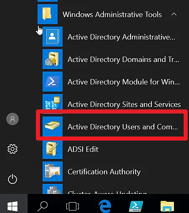This screenshot has height=213, width=189.
Task: Open the user account icon
Action: point(13,119)
